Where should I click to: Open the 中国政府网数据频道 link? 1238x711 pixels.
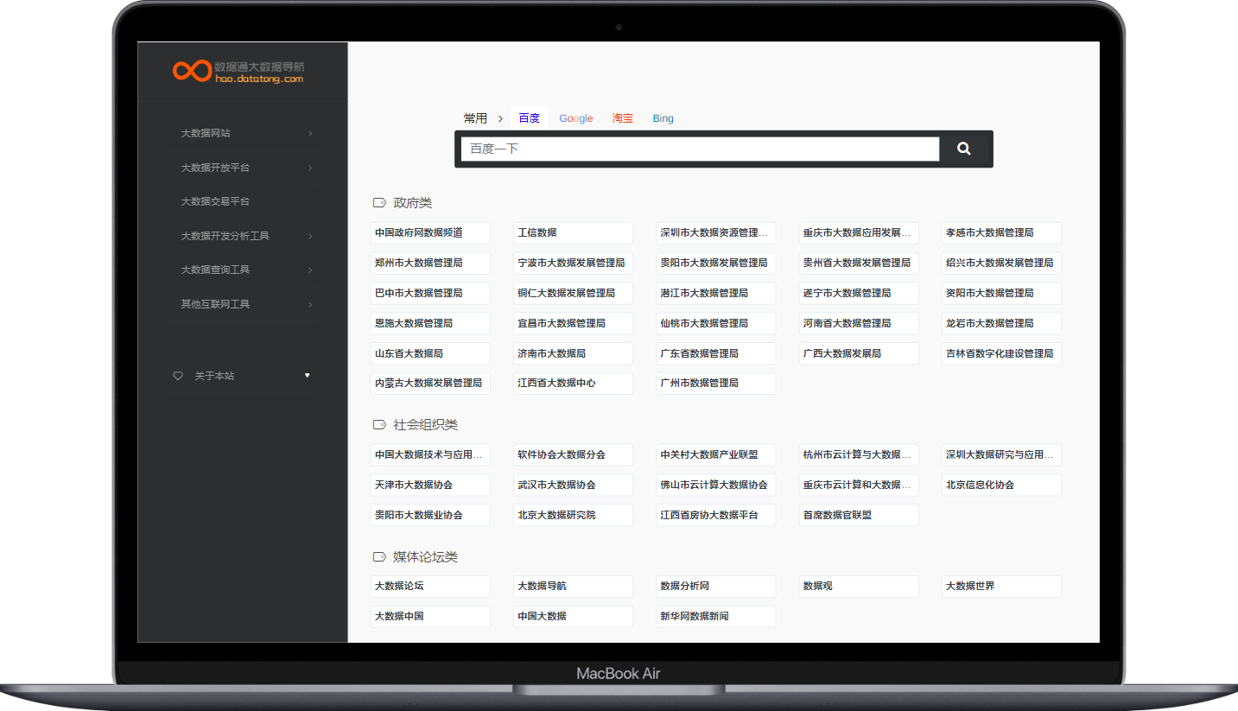(430, 233)
